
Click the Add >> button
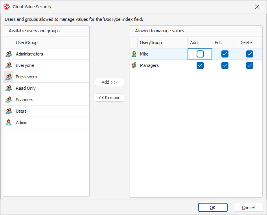click(109, 82)
